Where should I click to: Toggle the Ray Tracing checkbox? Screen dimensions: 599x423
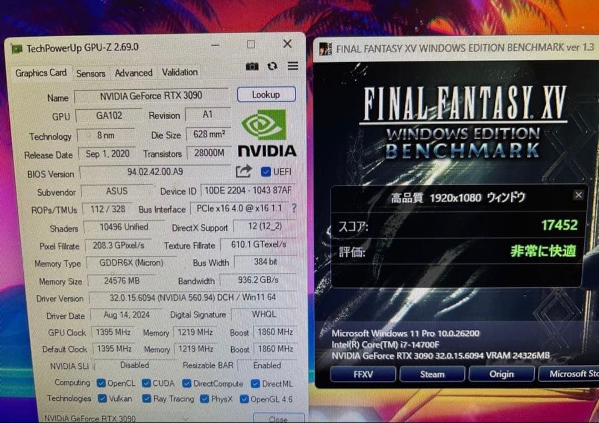pyautogui.click(x=146, y=399)
